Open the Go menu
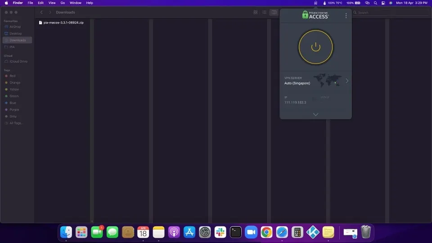The height and width of the screenshot is (243, 432). coord(63,3)
